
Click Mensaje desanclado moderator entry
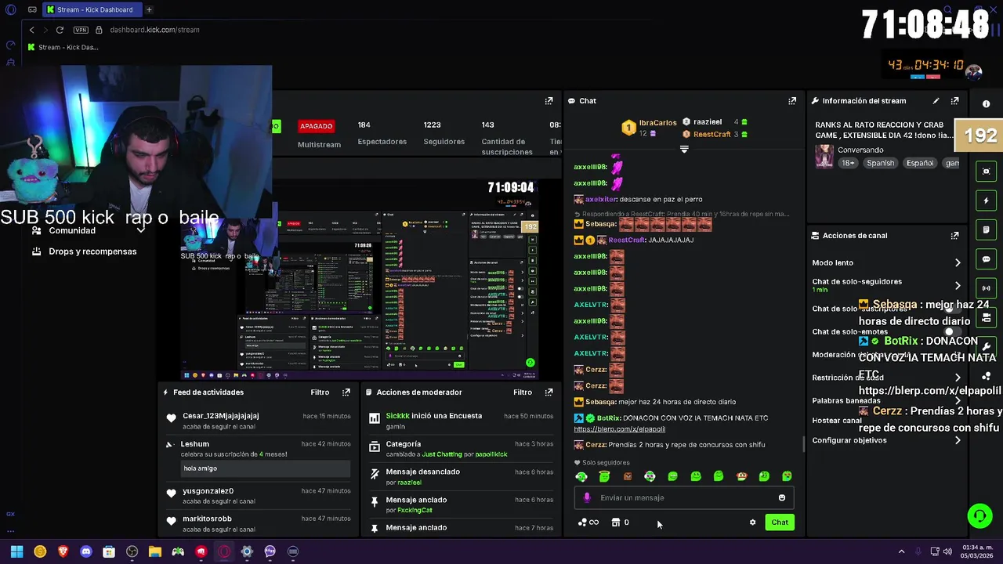tap(462, 477)
